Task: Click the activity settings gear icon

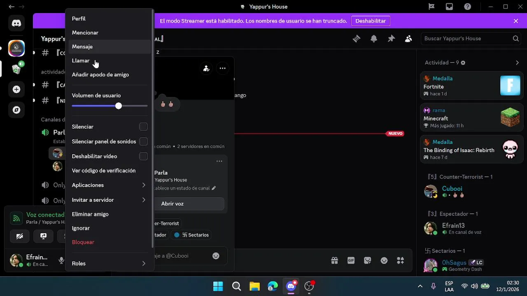Action: (x=463, y=63)
